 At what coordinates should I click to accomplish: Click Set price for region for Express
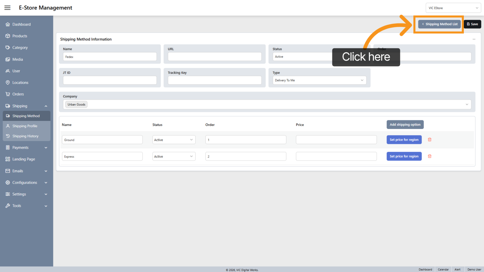(x=404, y=156)
